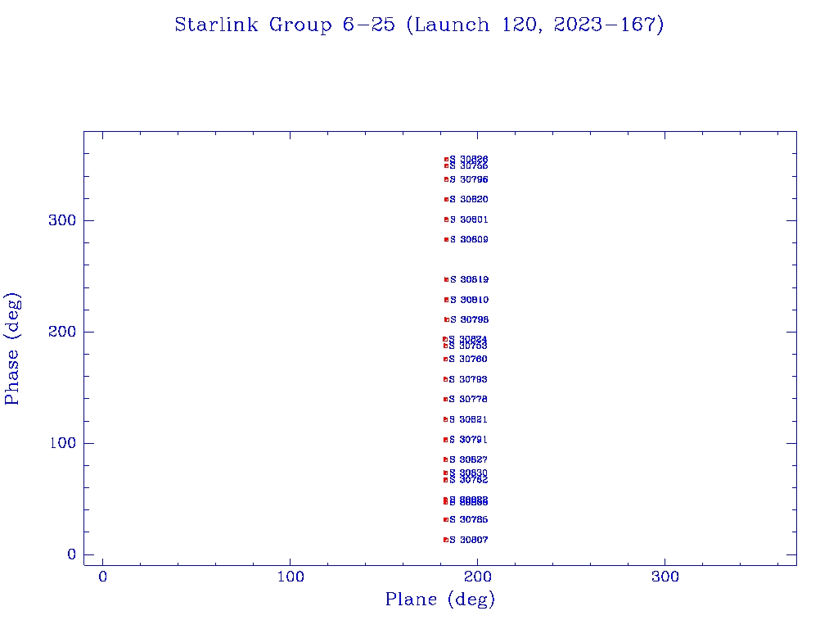Select the red marker beside S 30785
The width and height of the screenshot is (838, 629).
click(446, 520)
